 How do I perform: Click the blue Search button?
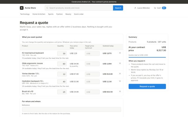[118, 8]
